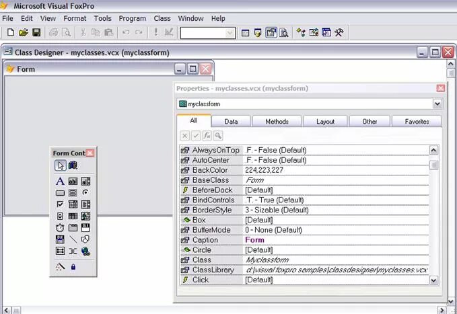Switch to the Methods properties tab

(x=277, y=122)
